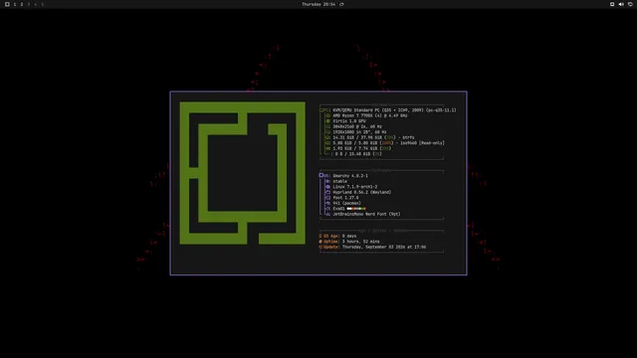
Task: Click the window manager icon beside Hyprland
Action: click(x=328, y=192)
